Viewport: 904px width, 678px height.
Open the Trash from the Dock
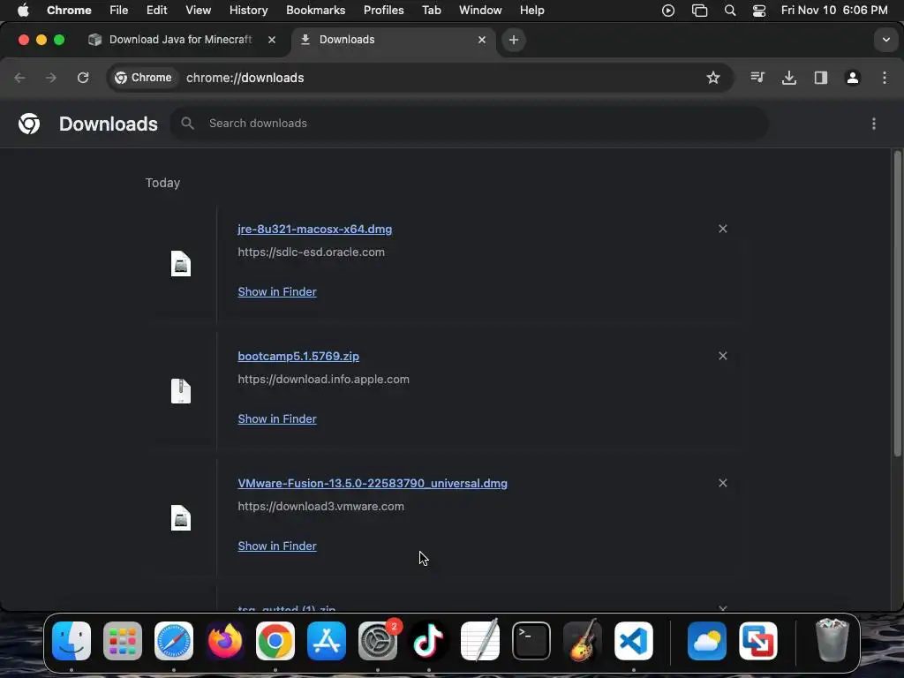pyautogui.click(x=832, y=640)
